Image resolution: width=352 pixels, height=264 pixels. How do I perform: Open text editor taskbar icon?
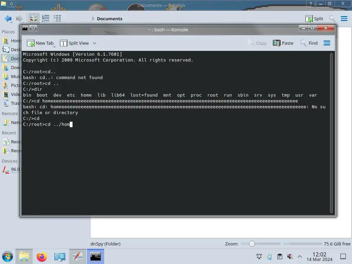(77, 256)
